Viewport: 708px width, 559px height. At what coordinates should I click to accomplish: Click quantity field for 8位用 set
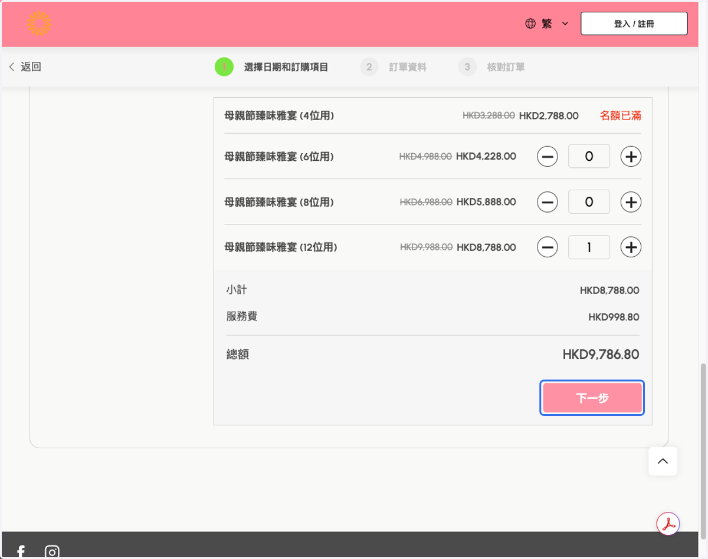(x=589, y=201)
